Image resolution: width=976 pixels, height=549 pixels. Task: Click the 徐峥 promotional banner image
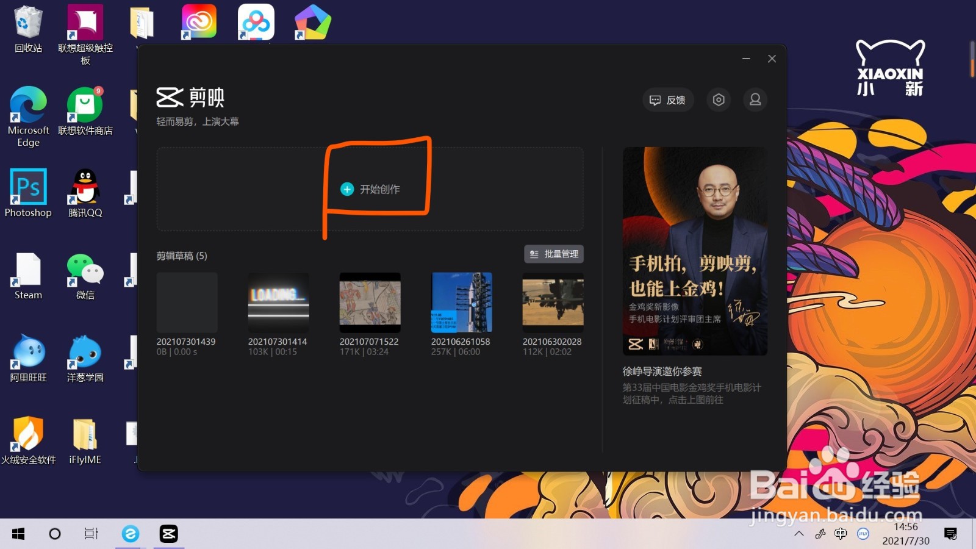(x=695, y=251)
